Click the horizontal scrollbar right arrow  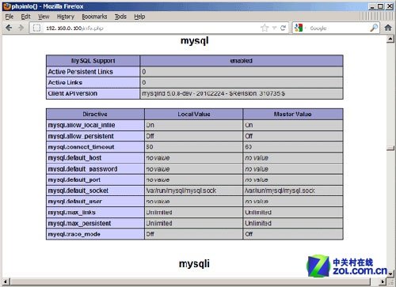point(383,281)
